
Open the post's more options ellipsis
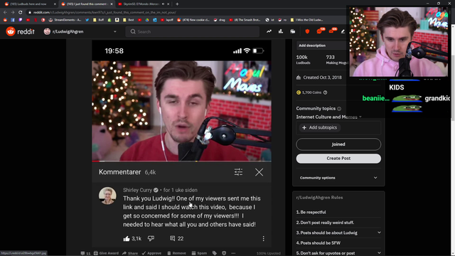click(233, 253)
